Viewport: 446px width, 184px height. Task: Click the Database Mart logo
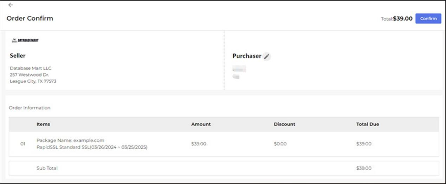coord(25,40)
